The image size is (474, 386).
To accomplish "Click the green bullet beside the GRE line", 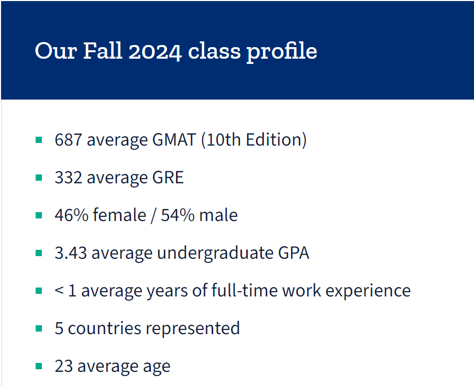I will [x=39, y=178].
